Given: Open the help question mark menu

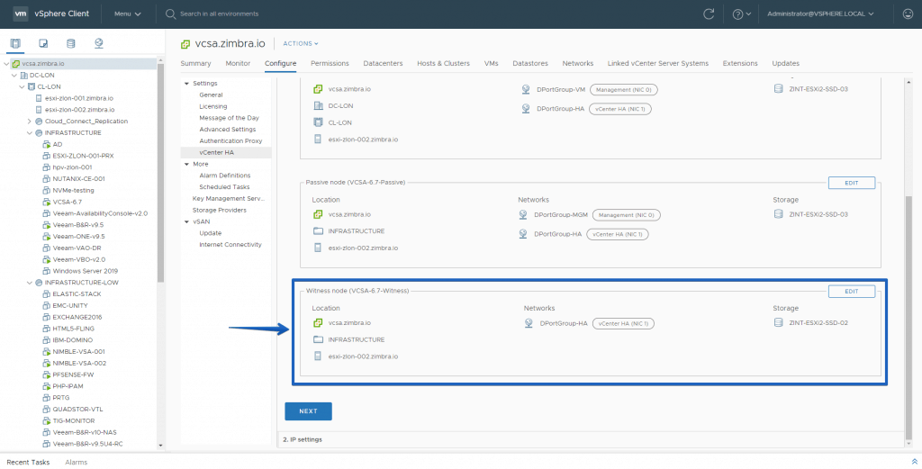Looking at the screenshot, I should pyautogui.click(x=741, y=14).
